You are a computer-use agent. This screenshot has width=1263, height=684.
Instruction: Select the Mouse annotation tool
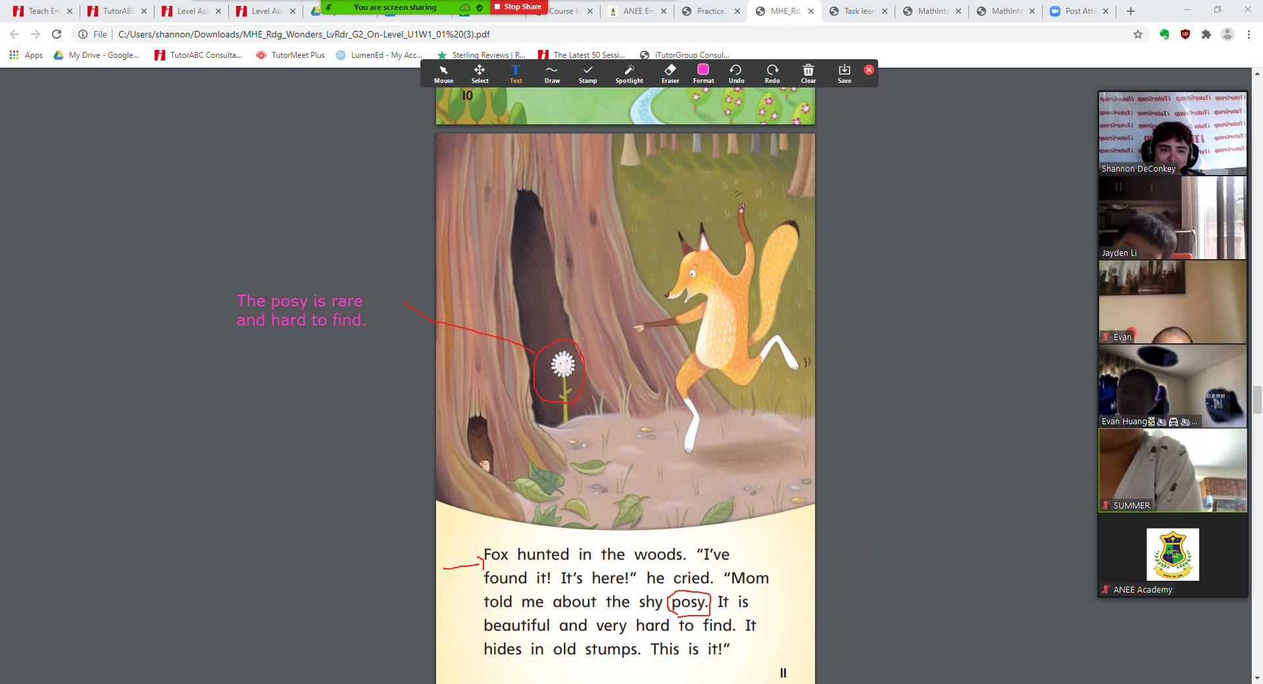(x=443, y=74)
